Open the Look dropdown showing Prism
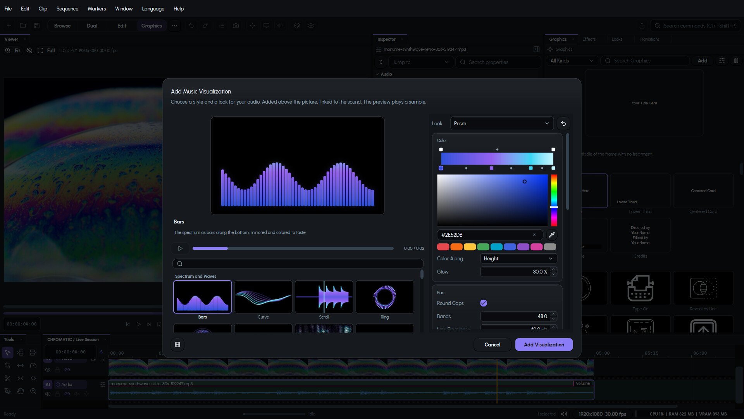 point(502,123)
